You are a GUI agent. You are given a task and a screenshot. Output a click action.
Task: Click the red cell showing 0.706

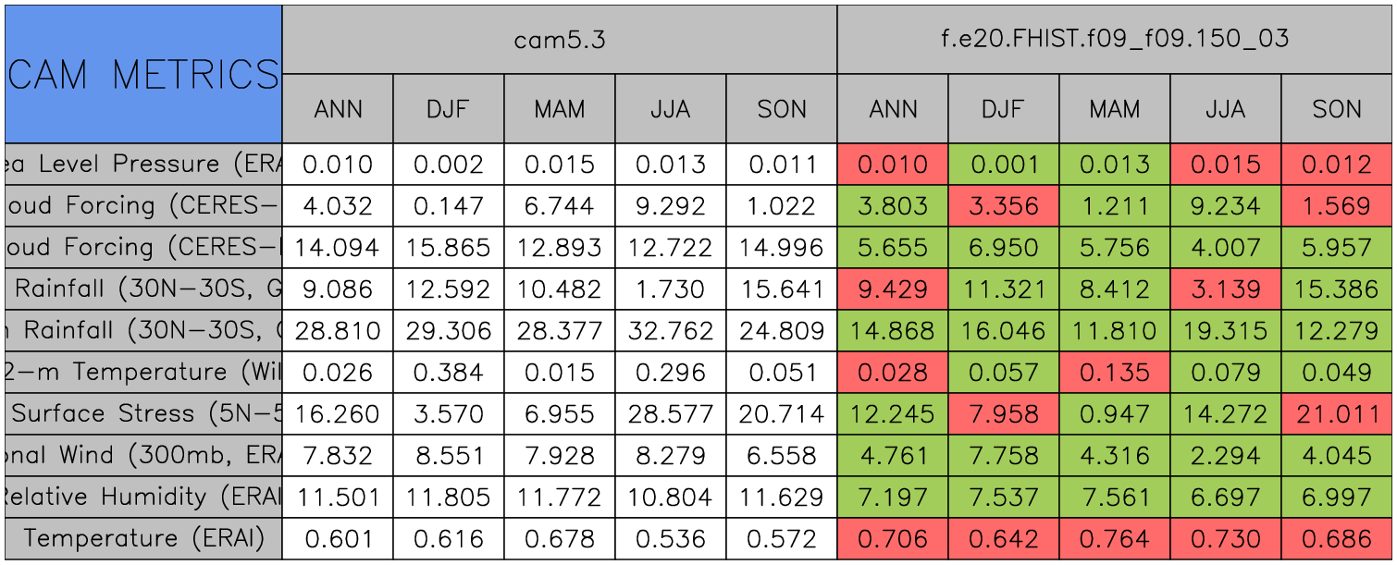(x=892, y=538)
